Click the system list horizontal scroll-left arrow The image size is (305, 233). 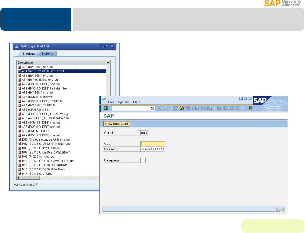(18, 178)
